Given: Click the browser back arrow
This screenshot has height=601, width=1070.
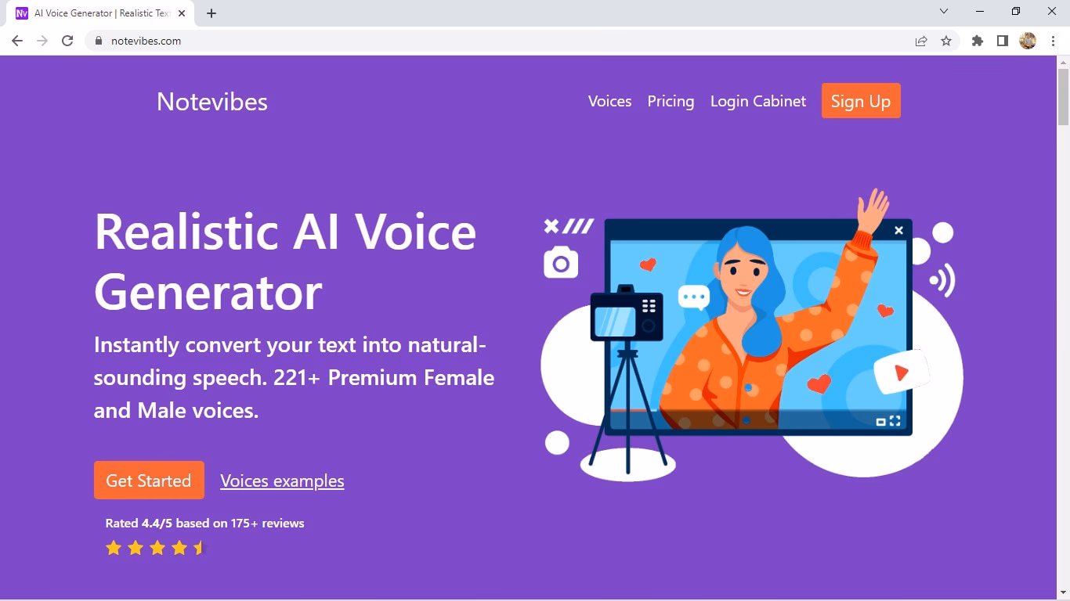Looking at the screenshot, I should coord(17,41).
